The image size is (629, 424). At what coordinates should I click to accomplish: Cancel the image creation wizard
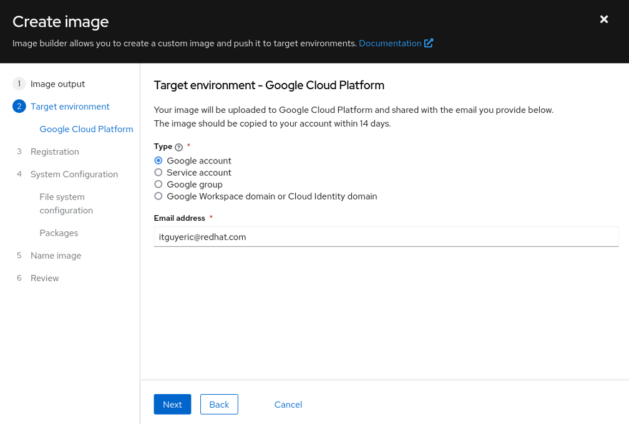click(288, 405)
